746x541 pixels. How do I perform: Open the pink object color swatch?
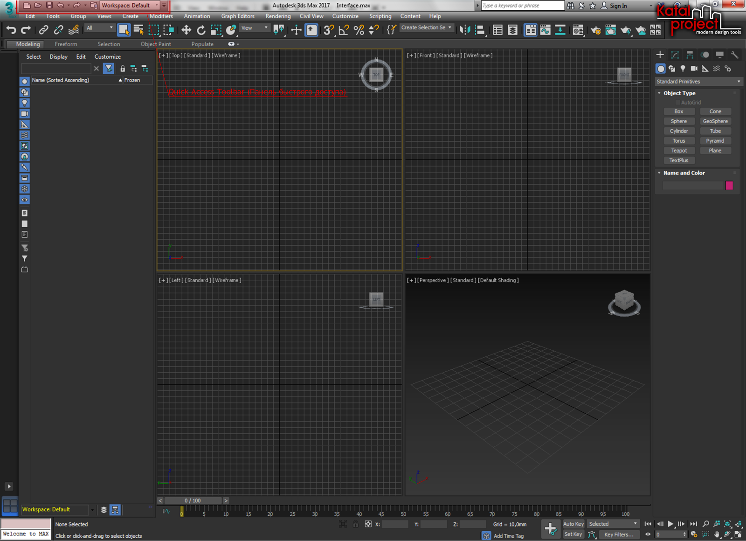[729, 186]
